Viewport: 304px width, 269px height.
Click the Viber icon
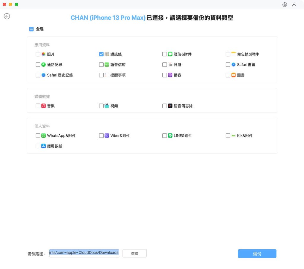tap(107, 136)
